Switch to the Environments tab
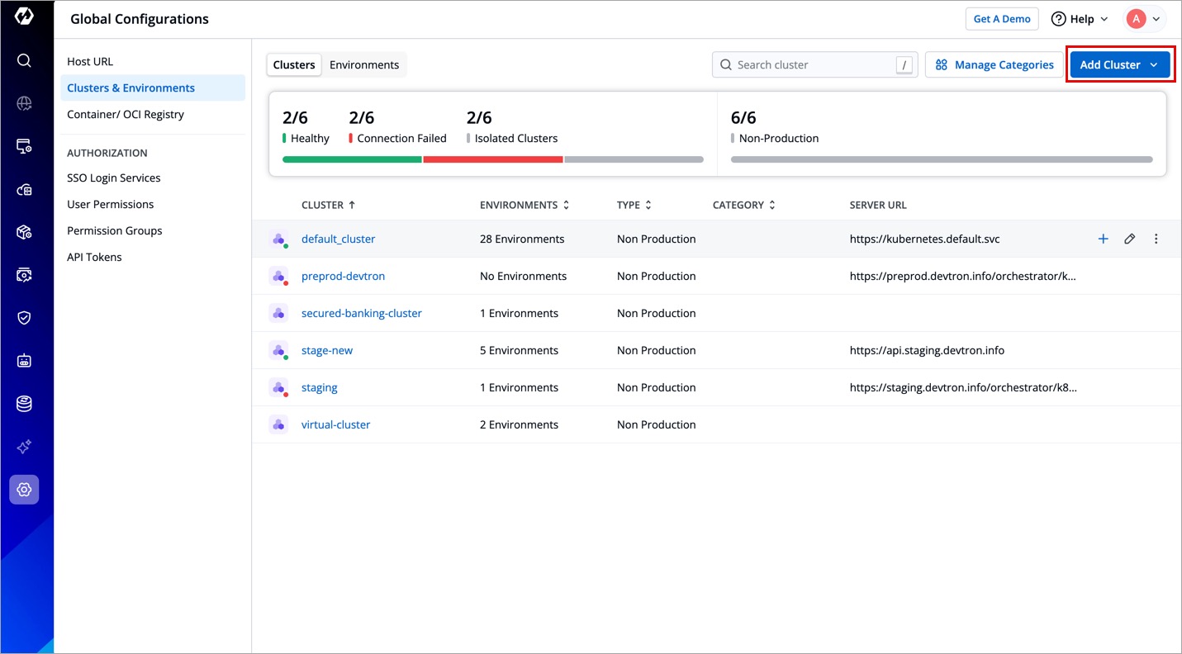The height and width of the screenshot is (654, 1182). (364, 65)
